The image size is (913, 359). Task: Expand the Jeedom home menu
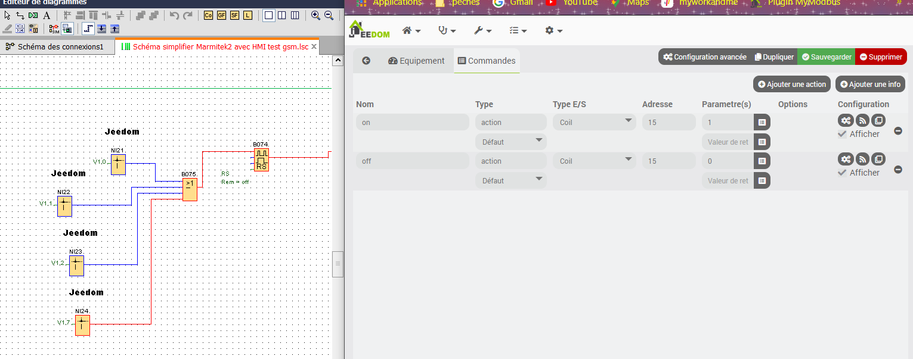click(x=411, y=30)
